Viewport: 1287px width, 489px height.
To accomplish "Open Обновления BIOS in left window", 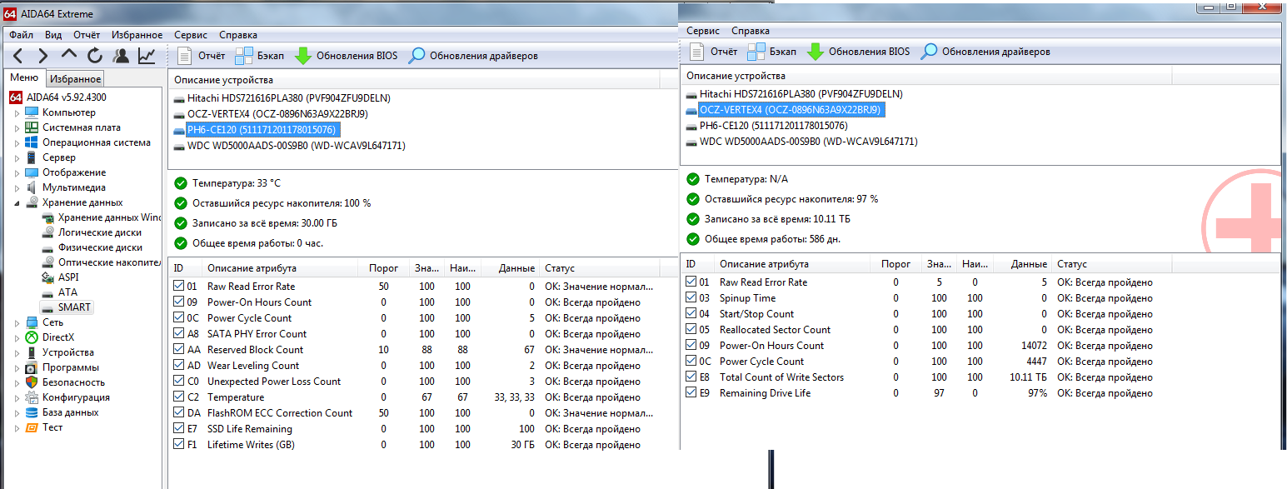I will [x=346, y=56].
